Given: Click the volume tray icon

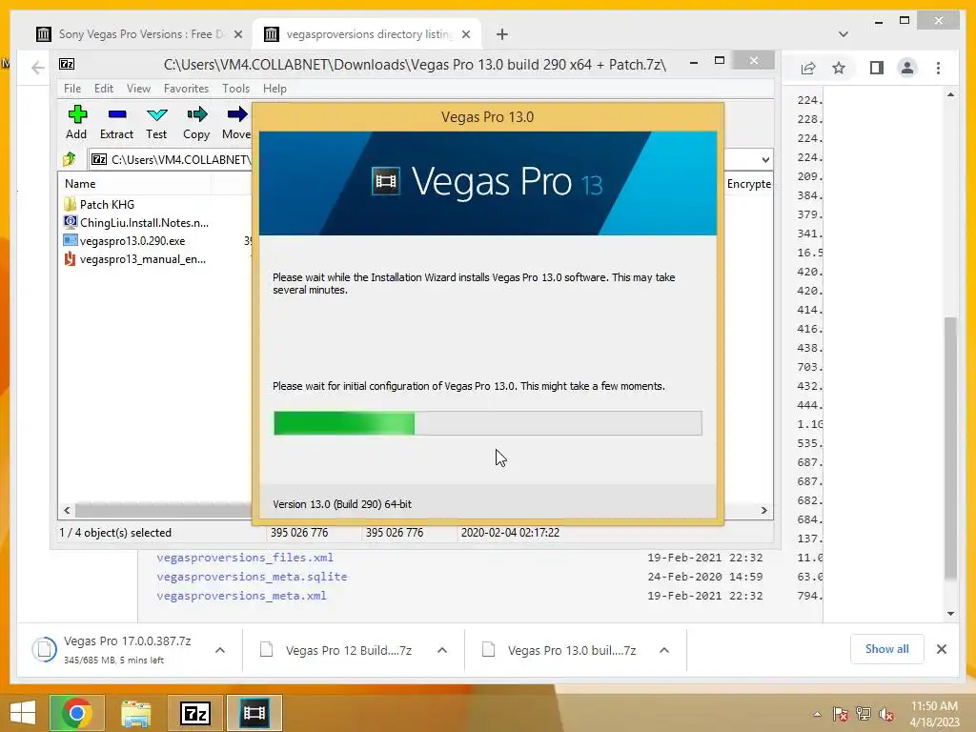Looking at the screenshot, I should (x=886, y=714).
